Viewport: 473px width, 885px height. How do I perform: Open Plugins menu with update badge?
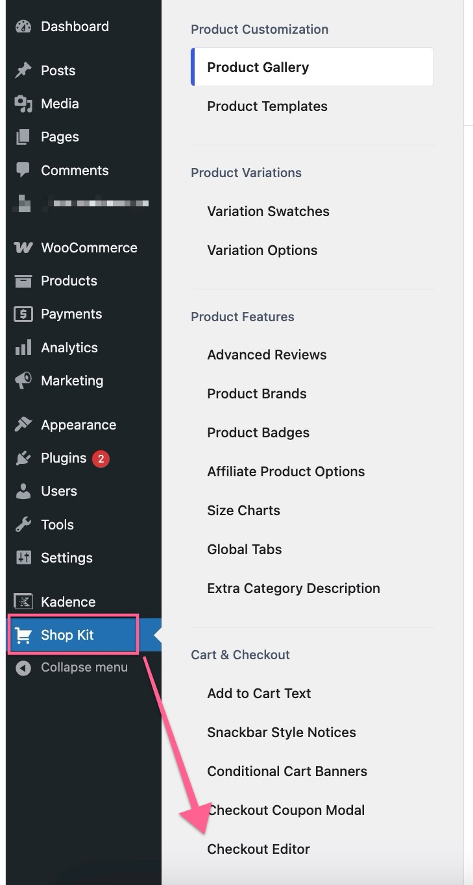click(x=64, y=459)
